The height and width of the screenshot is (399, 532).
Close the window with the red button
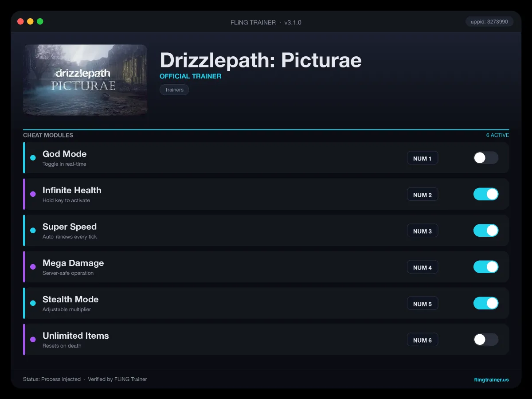coord(20,21)
